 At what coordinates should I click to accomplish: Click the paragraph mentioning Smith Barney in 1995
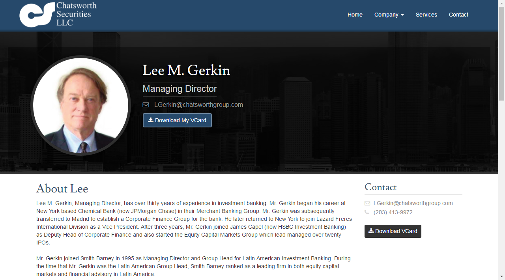pyautogui.click(x=194, y=266)
